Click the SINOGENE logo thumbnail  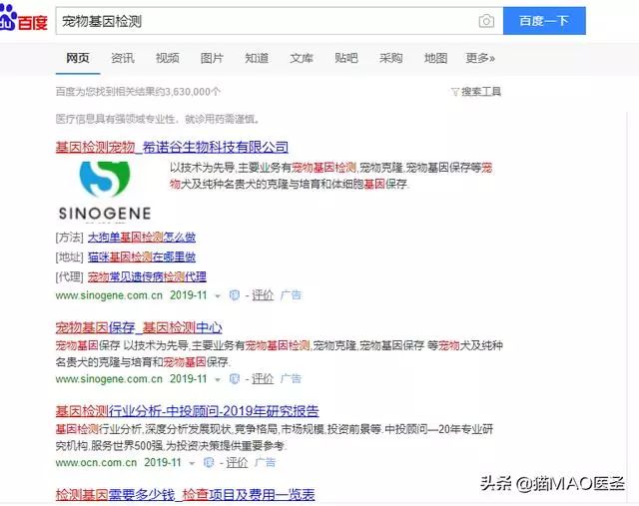point(105,191)
